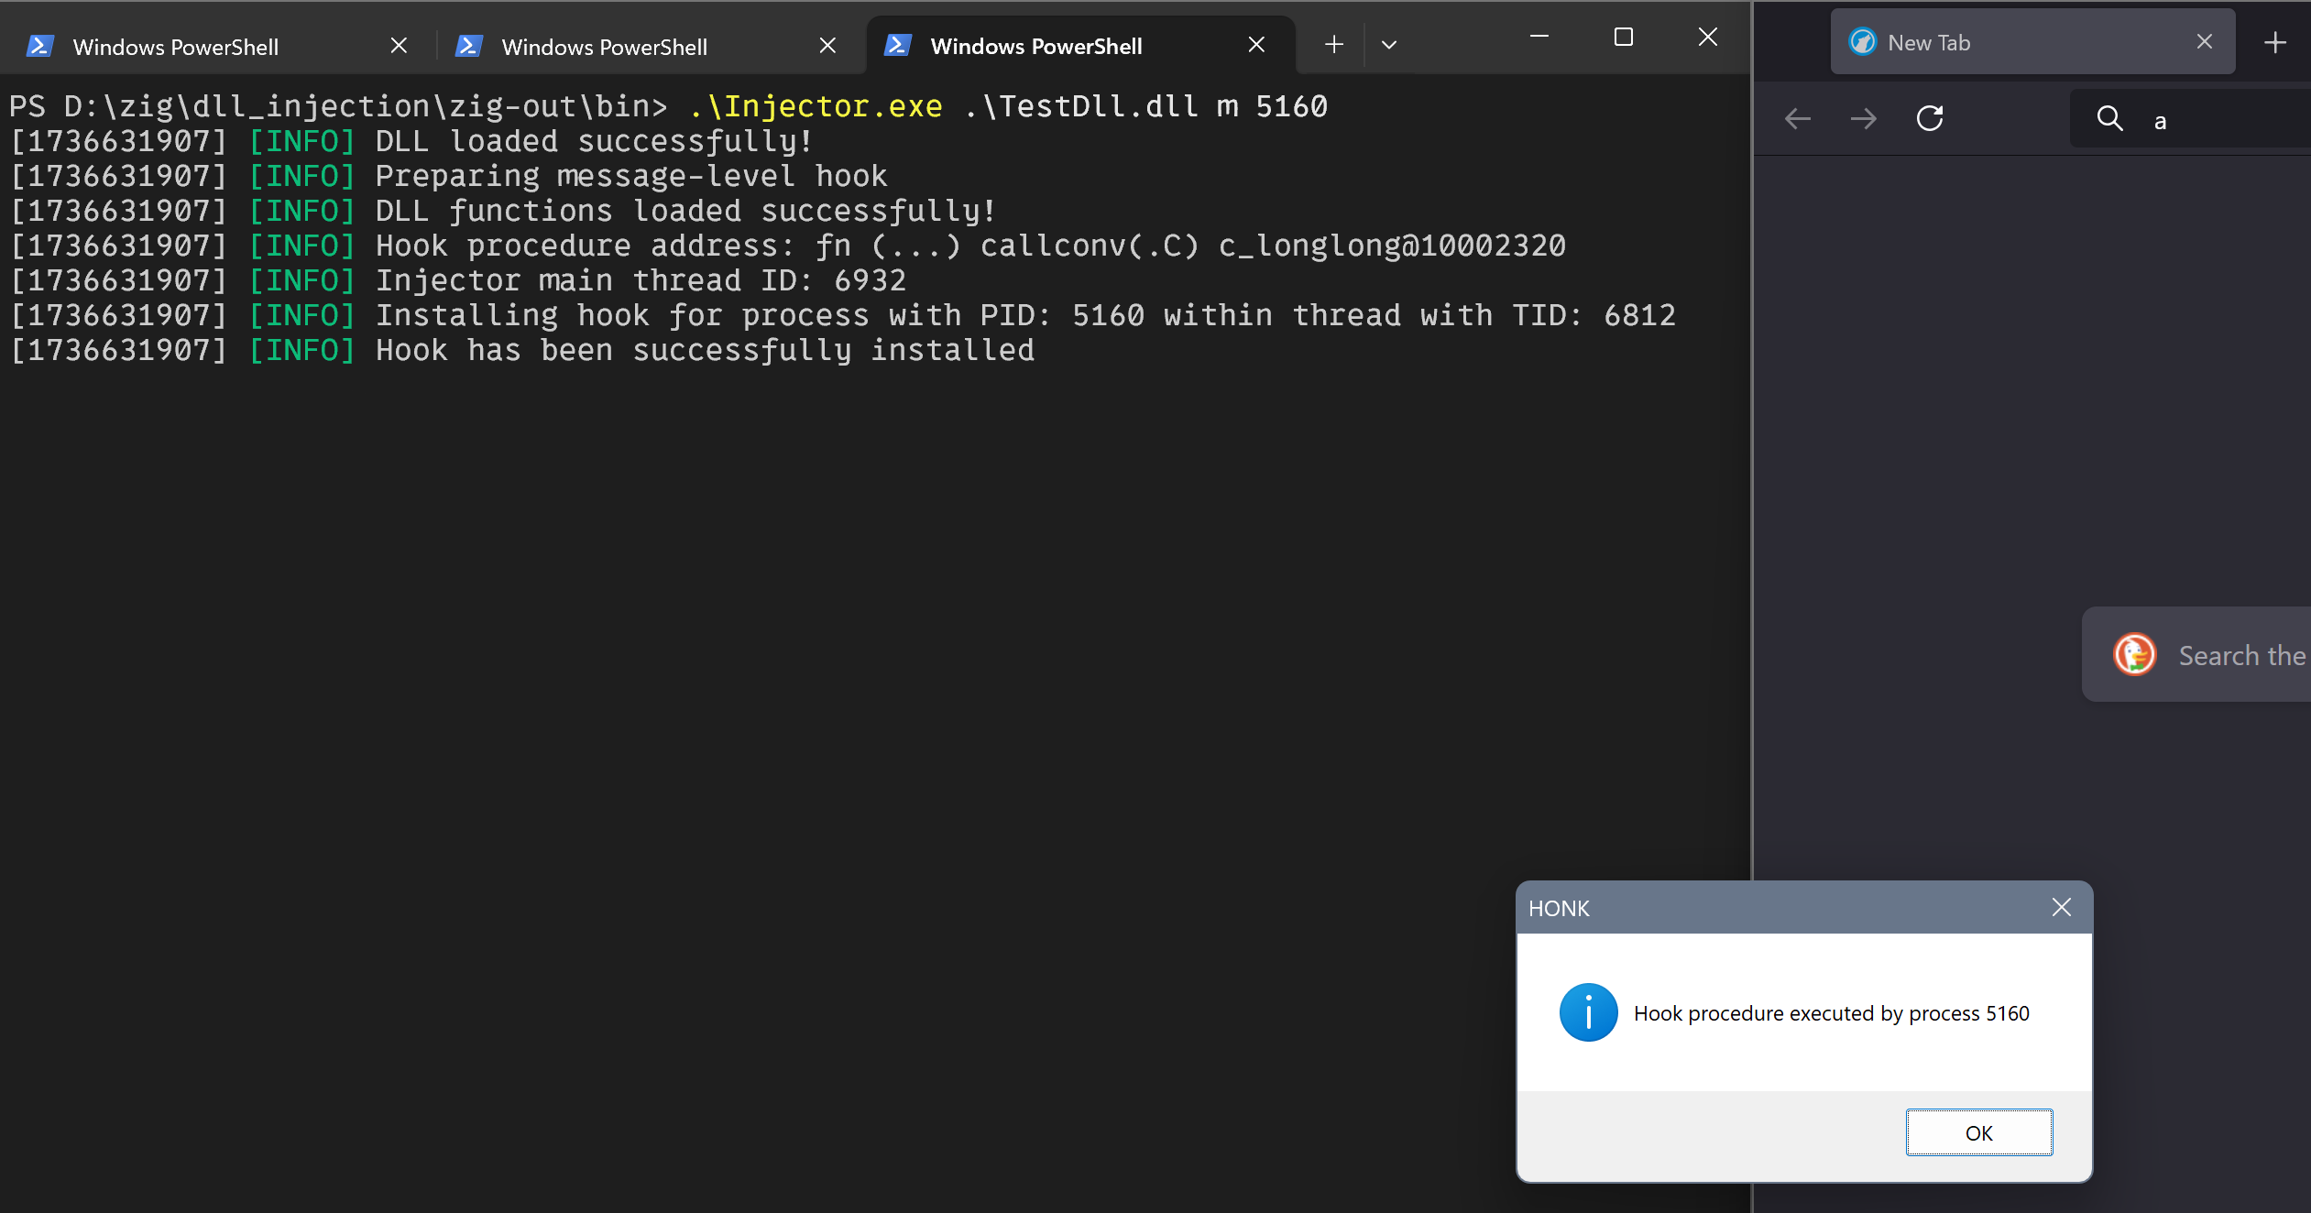Click 'DLL loaded successfully!' log line

[594, 141]
